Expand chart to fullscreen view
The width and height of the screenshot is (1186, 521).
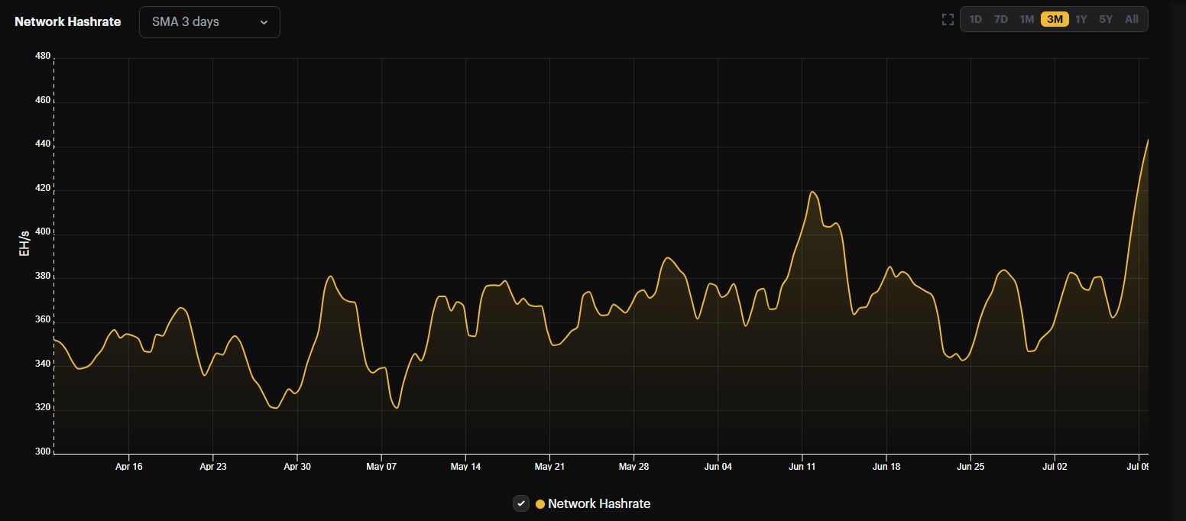coord(948,20)
